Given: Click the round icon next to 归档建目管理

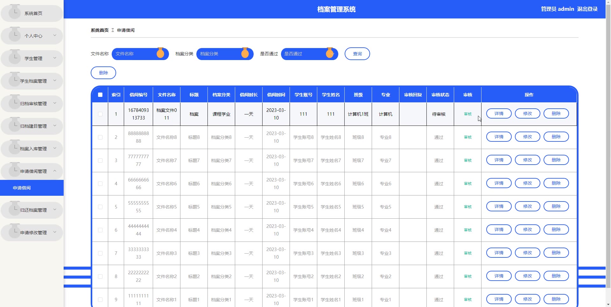Looking at the screenshot, I should [15, 125].
